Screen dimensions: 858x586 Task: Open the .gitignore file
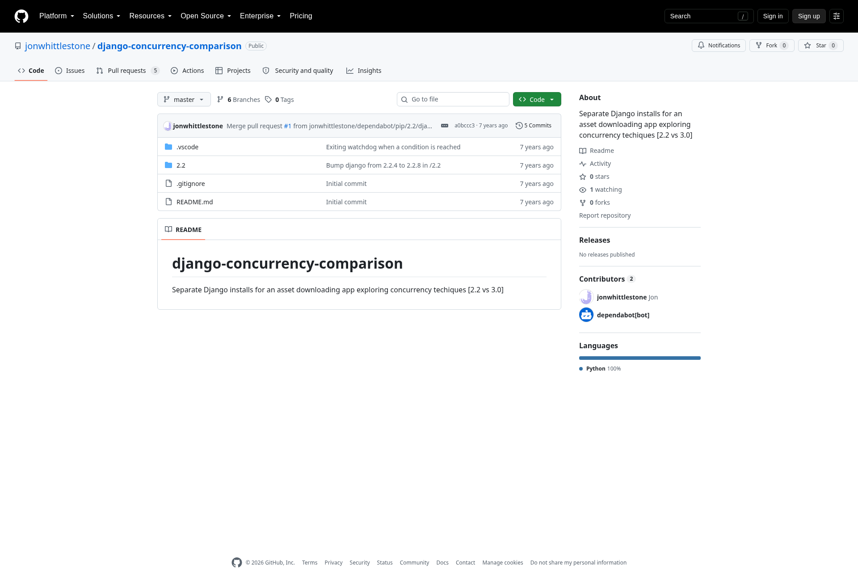point(191,184)
